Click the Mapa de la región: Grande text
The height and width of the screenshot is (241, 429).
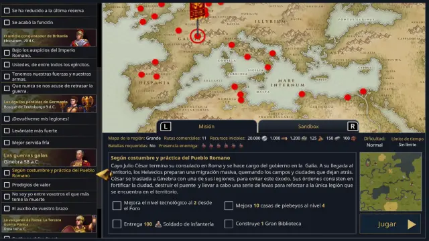pos(134,139)
